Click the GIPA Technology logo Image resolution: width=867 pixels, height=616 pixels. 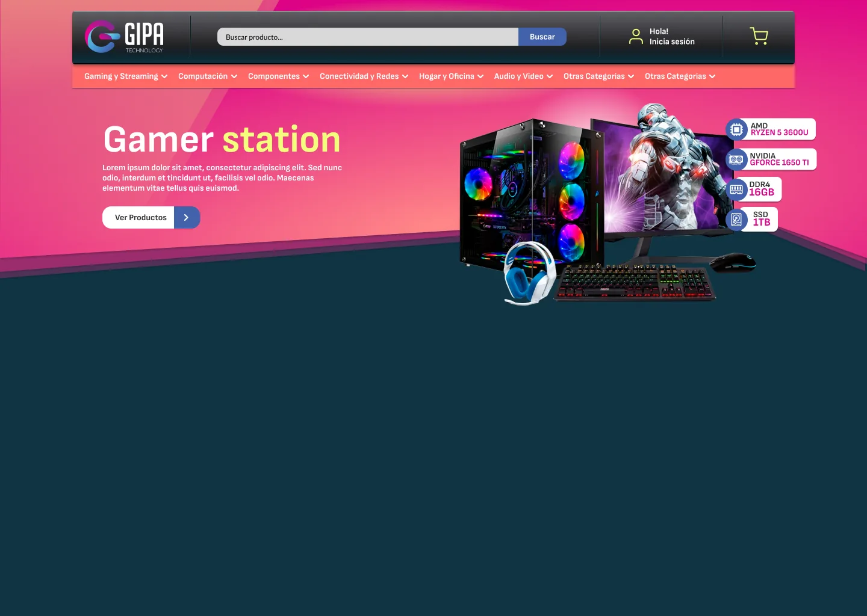point(124,37)
